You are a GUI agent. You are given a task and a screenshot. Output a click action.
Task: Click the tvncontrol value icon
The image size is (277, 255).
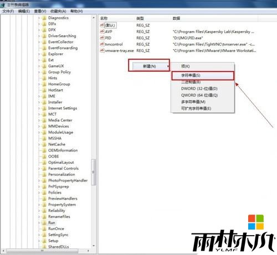tap(102, 44)
